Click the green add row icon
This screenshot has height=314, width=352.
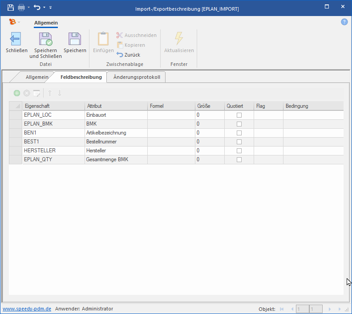pos(17,93)
